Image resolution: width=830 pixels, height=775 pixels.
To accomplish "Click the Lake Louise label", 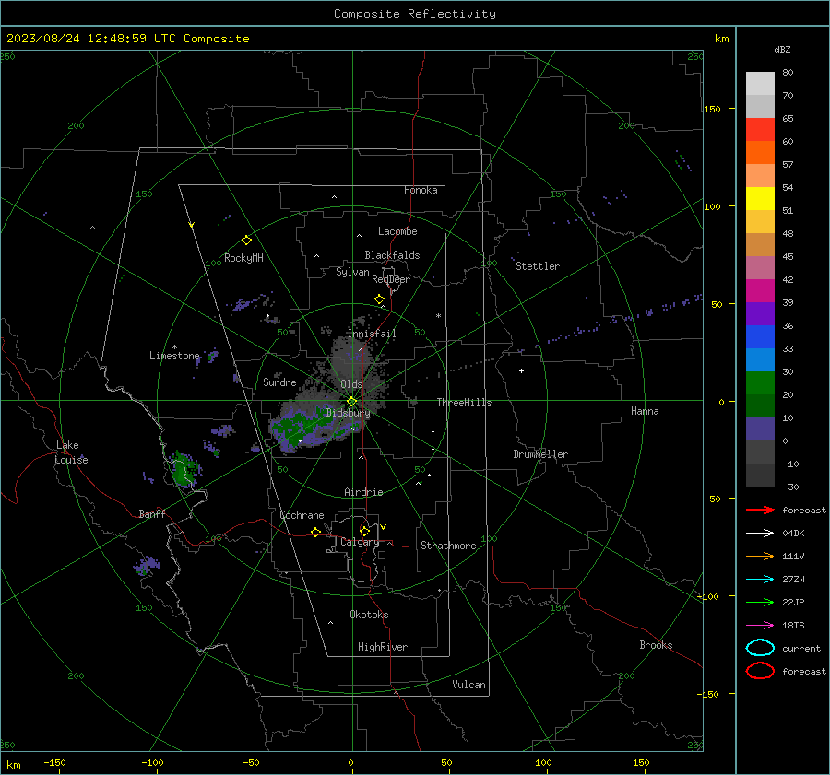I will point(72,452).
